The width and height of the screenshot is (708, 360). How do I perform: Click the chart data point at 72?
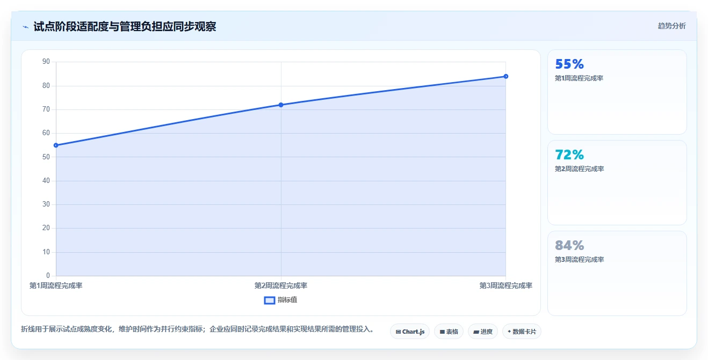pos(281,105)
